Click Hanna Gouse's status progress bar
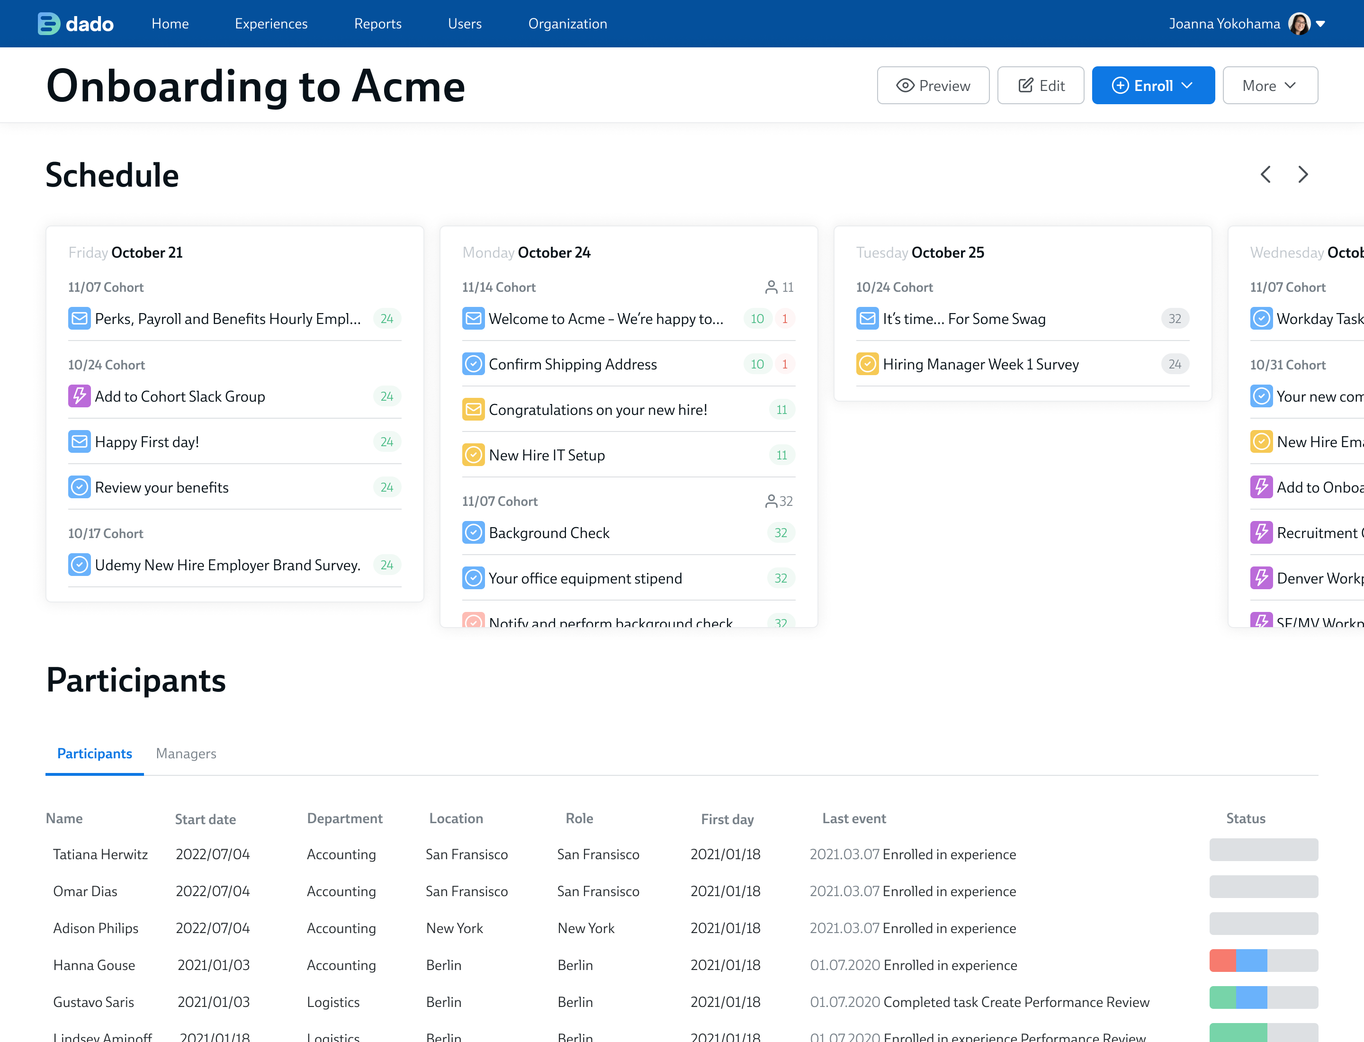This screenshot has width=1364, height=1042. (x=1263, y=961)
